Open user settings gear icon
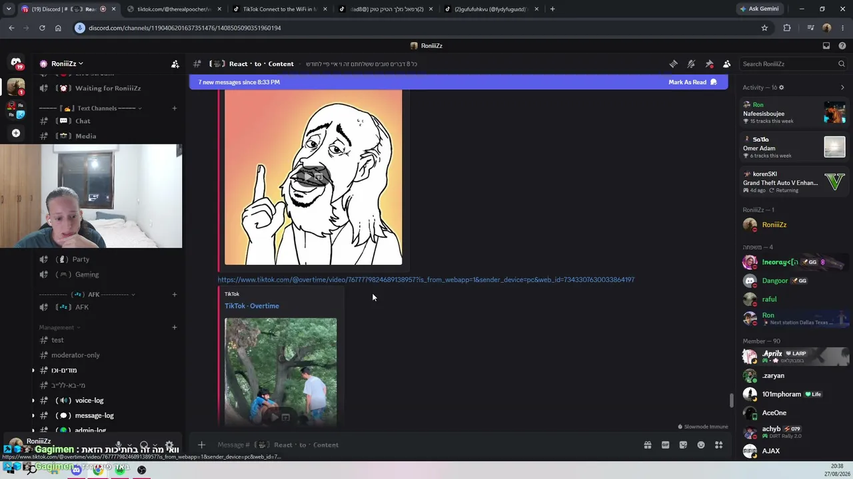The width and height of the screenshot is (853, 479). [169, 445]
